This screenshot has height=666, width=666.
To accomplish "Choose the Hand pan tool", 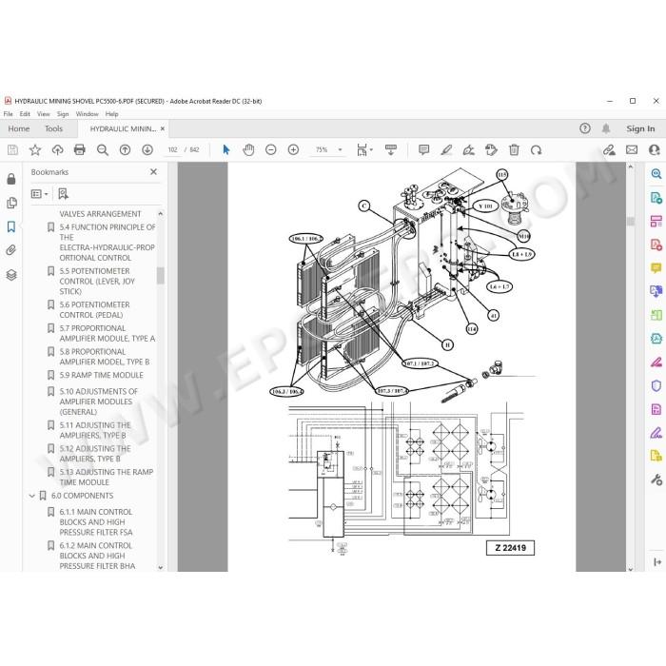I will 248,149.
